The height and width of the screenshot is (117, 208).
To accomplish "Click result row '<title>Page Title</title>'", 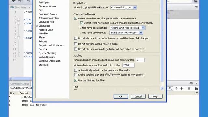I will [34, 105].
